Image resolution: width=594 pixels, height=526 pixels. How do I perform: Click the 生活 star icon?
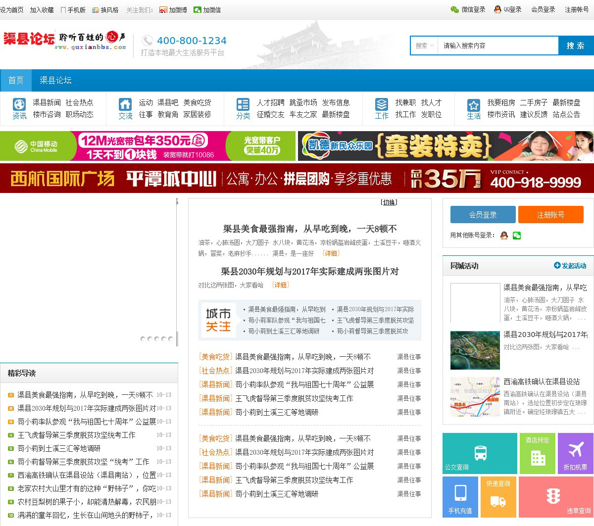[x=474, y=105]
